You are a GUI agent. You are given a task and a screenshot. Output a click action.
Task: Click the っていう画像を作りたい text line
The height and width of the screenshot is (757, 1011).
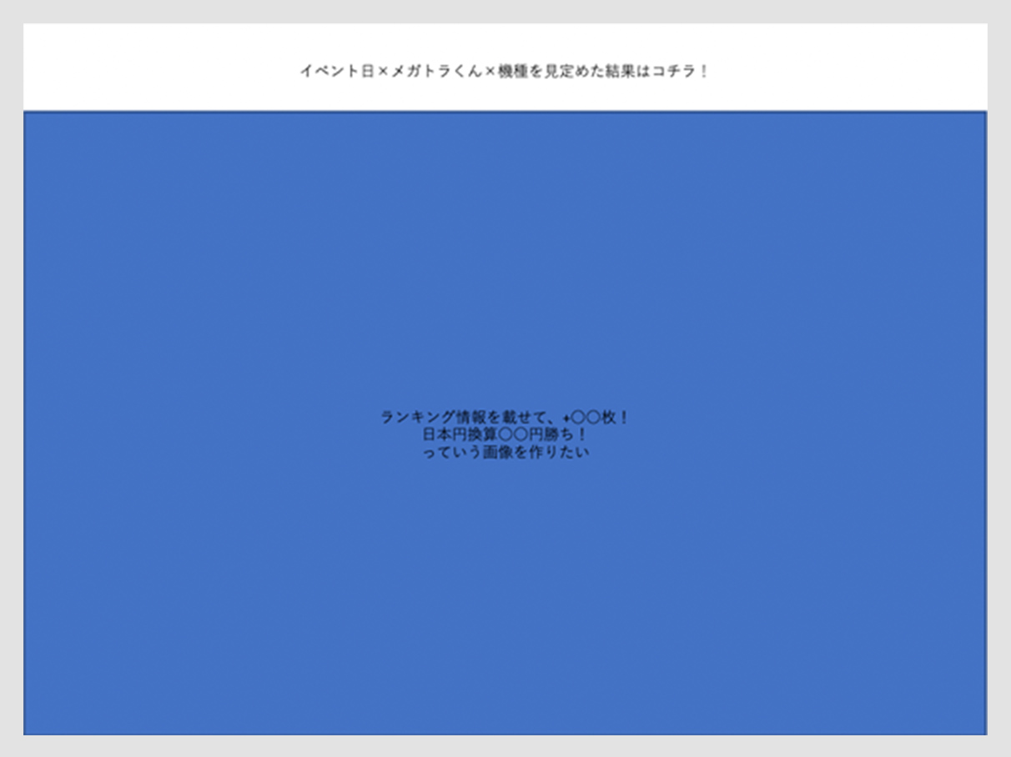click(504, 453)
